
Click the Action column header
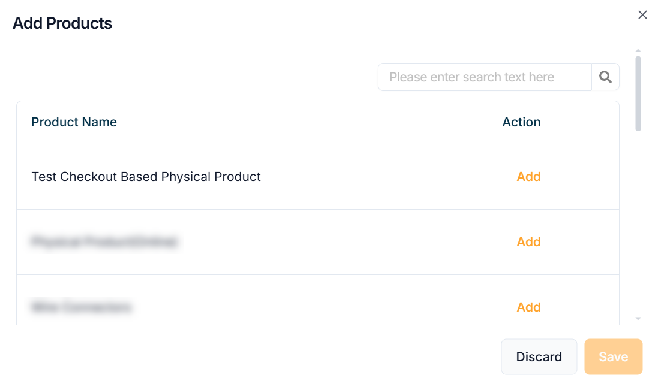(521, 122)
